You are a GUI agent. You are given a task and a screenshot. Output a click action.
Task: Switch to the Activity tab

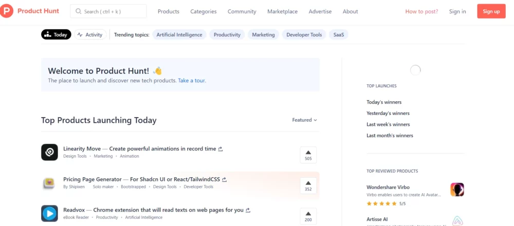[x=90, y=34]
